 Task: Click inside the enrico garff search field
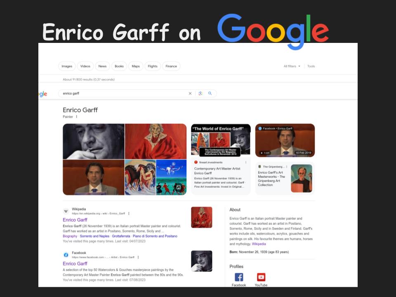(x=124, y=94)
